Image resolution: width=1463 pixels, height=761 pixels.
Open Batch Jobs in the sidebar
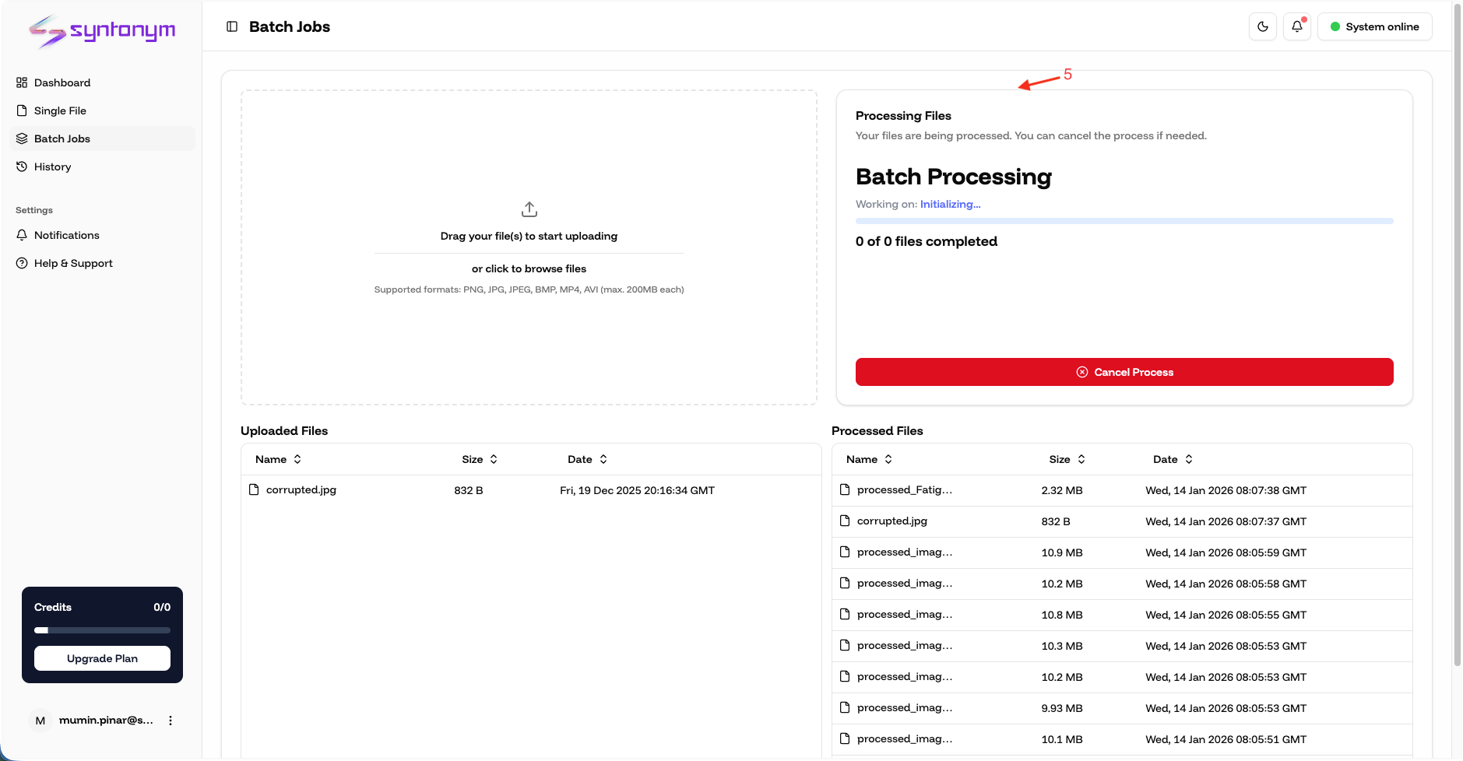coord(62,139)
